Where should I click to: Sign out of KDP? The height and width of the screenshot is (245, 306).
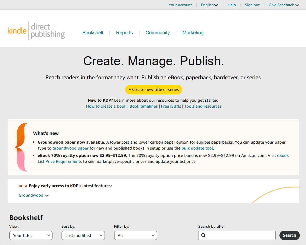[x=252, y=5]
